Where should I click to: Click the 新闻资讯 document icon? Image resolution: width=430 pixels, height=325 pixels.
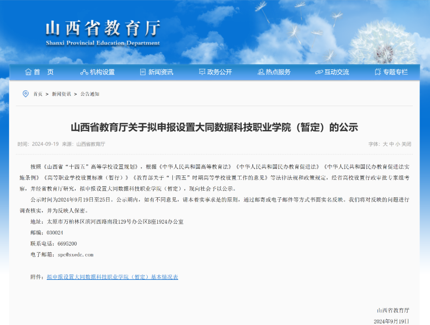143,72
